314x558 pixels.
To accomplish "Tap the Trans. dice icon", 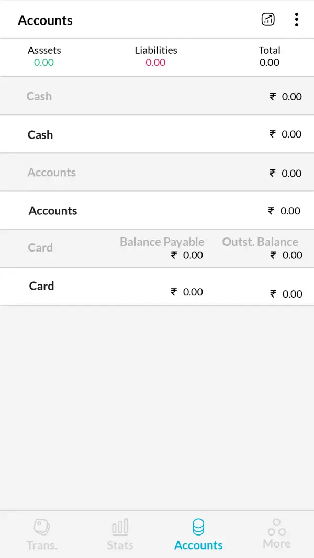I will pyautogui.click(x=42, y=527).
